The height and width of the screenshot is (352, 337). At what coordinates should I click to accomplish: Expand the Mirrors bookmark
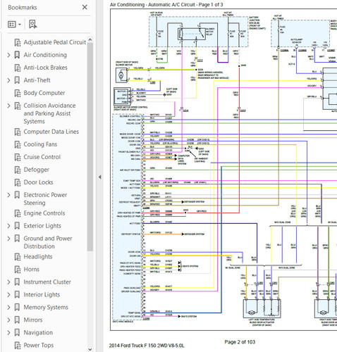click(x=8, y=320)
